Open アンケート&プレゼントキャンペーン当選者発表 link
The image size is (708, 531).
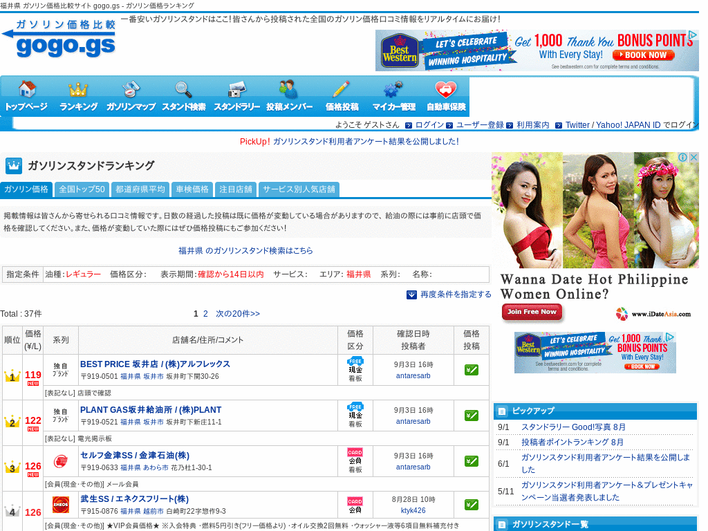click(607, 492)
